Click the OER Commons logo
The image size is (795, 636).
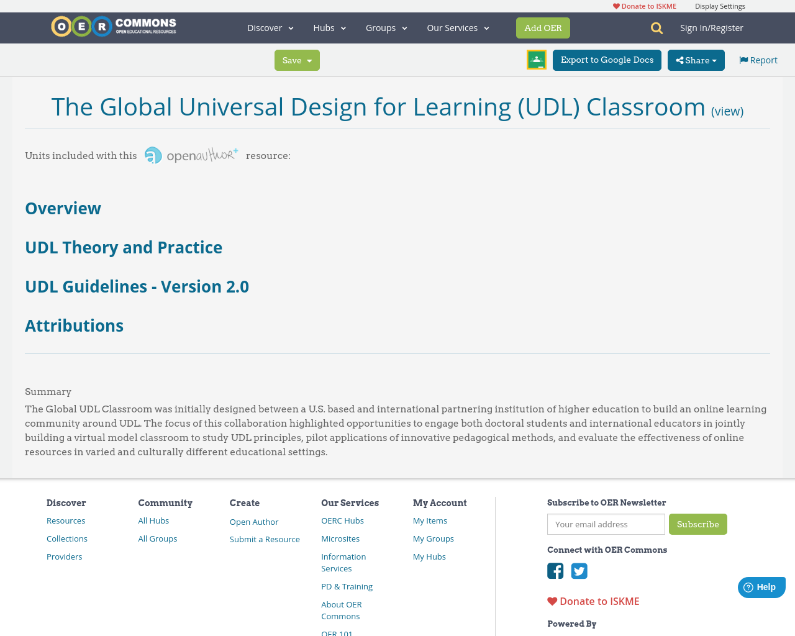click(113, 25)
